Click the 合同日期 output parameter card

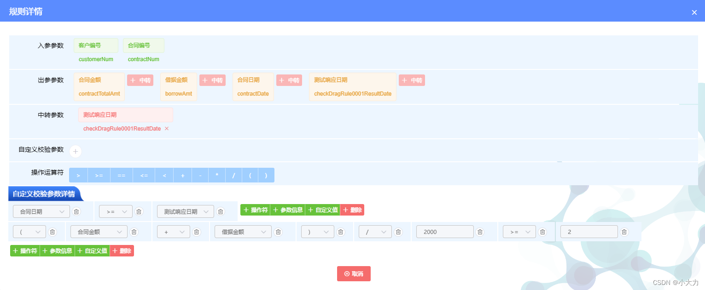(x=253, y=87)
